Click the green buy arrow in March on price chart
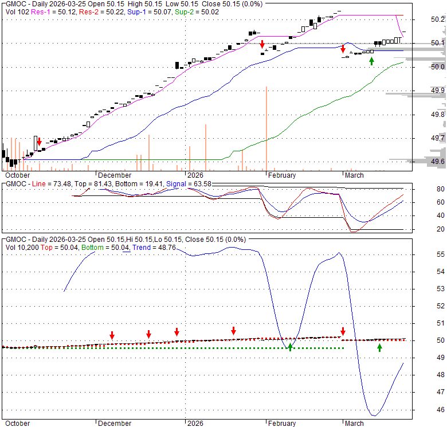447x427 pixels. 371,61
